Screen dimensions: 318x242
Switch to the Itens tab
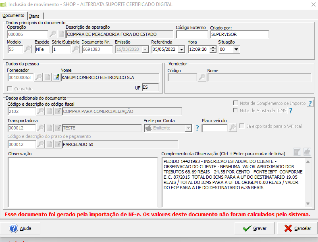point(34,16)
